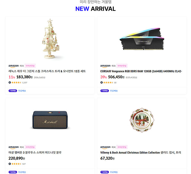Click the Amazon logo on Villeroy & Boch listing
The height and width of the screenshot is (174, 191).
pyautogui.click(x=105, y=147)
